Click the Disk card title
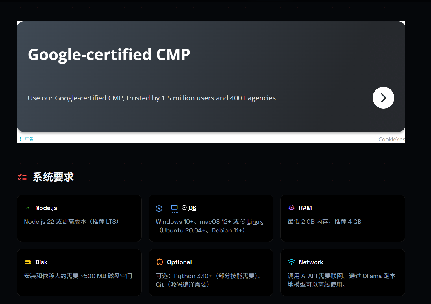431x304 pixels. [x=41, y=262]
